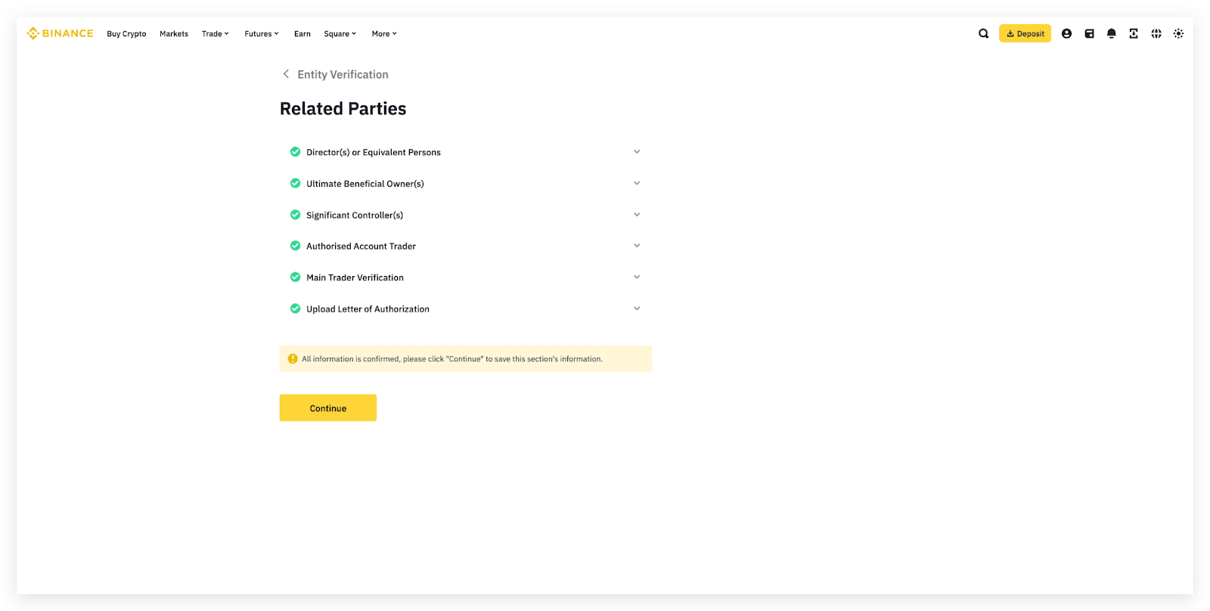
Task: Click the Deposit button
Action: (x=1025, y=33)
